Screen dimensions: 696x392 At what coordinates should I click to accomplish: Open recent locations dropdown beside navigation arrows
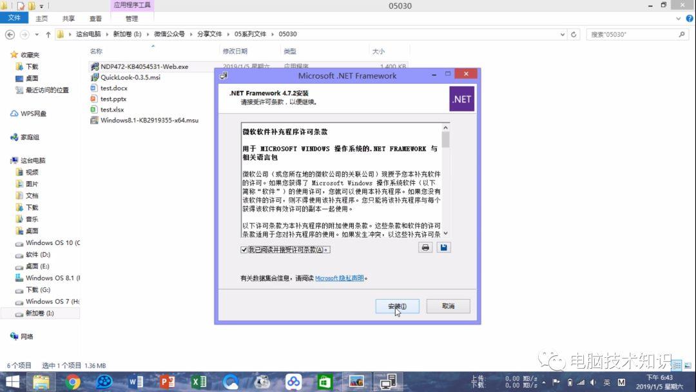(x=37, y=34)
